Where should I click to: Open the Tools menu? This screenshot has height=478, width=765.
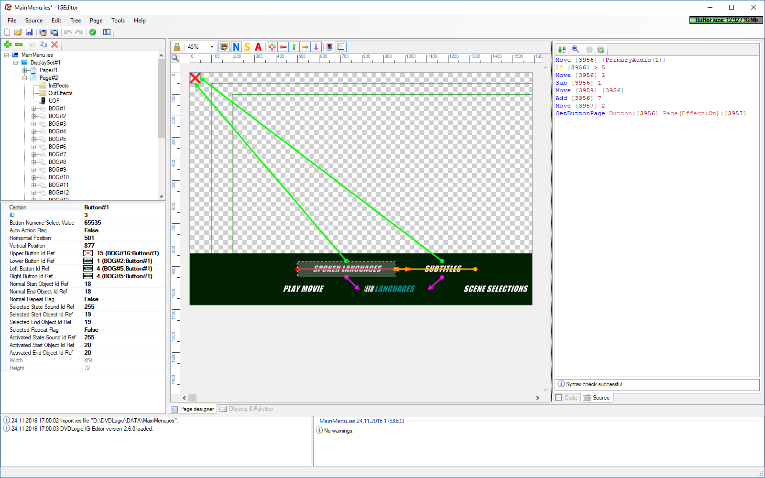pyautogui.click(x=118, y=21)
